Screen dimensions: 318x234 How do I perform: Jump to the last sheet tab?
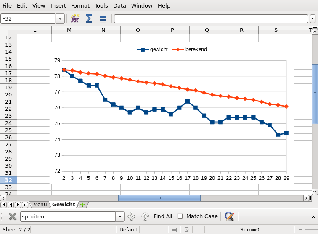tap(25, 205)
